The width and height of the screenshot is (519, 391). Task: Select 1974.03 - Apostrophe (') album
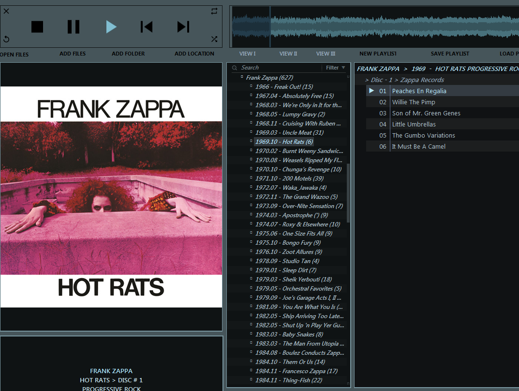click(x=291, y=215)
